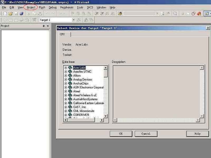Click the Paste clipboard icon

tap(40, 13)
